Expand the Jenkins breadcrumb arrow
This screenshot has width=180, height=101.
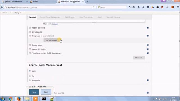10,13
